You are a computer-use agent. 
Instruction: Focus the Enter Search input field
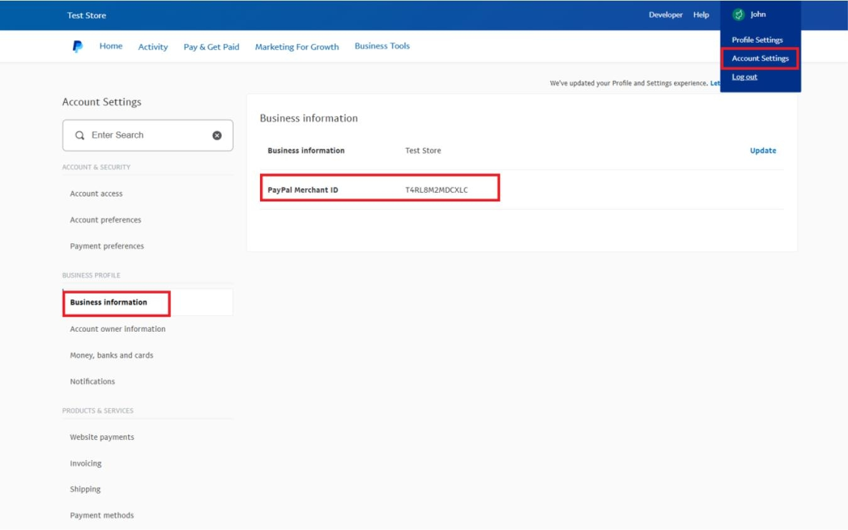(148, 135)
